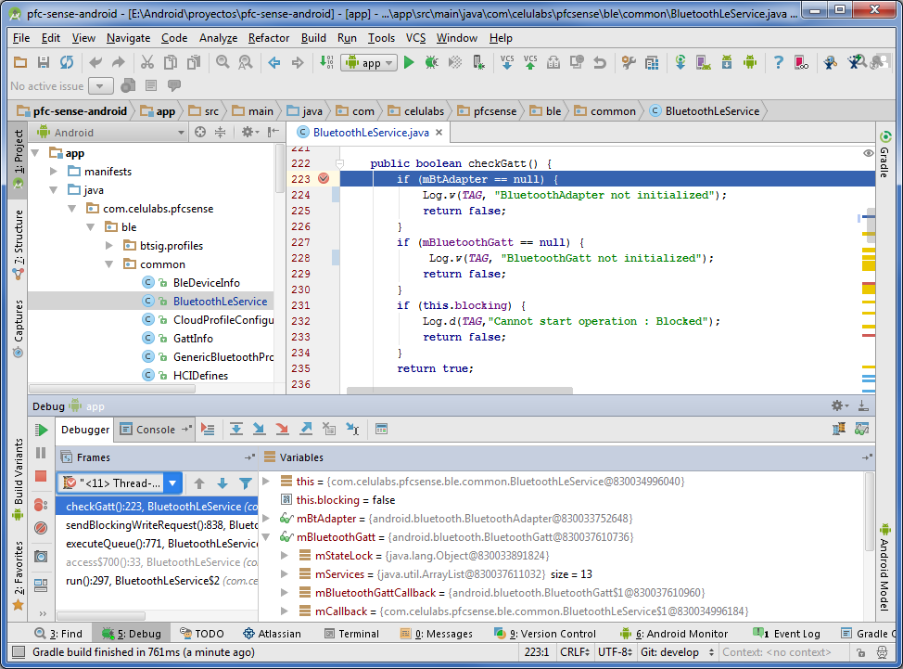The image size is (903, 669).
Task: Close BluetoothLeService.java tab
Action: tap(439, 133)
